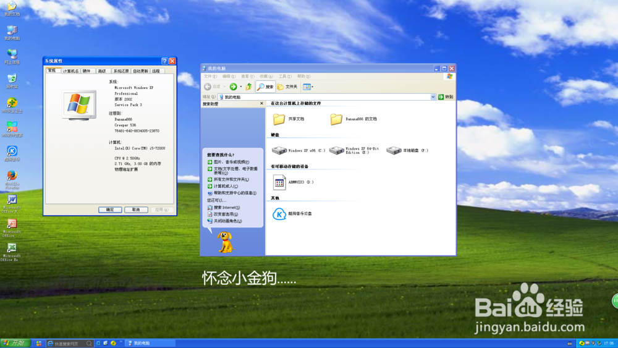Select the Mozilla Firefox desktop icon
This screenshot has height=348, width=618.
click(12, 179)
